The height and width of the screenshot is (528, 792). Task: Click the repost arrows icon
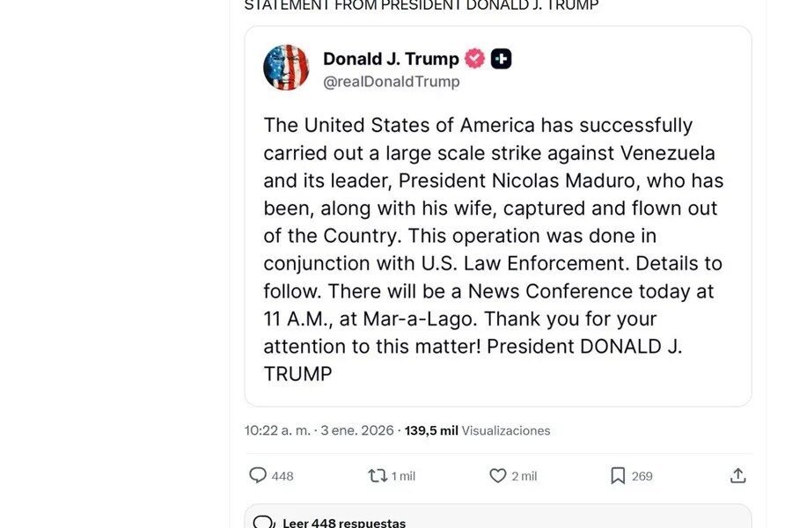point(377,475)
